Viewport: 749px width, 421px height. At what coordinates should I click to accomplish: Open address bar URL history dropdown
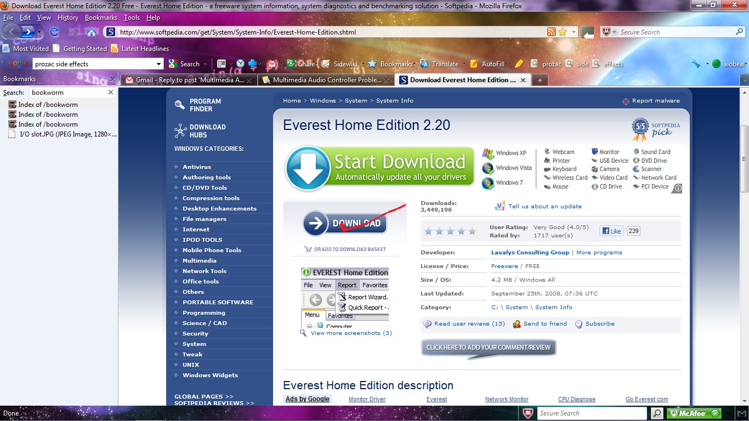click(x=574, y=32)
